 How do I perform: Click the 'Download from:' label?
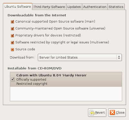click(22, 57)
